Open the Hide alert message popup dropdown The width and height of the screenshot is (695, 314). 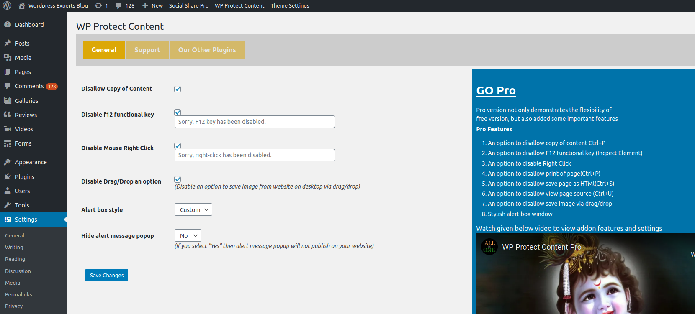pyautogui.click(x=188, y=235)
